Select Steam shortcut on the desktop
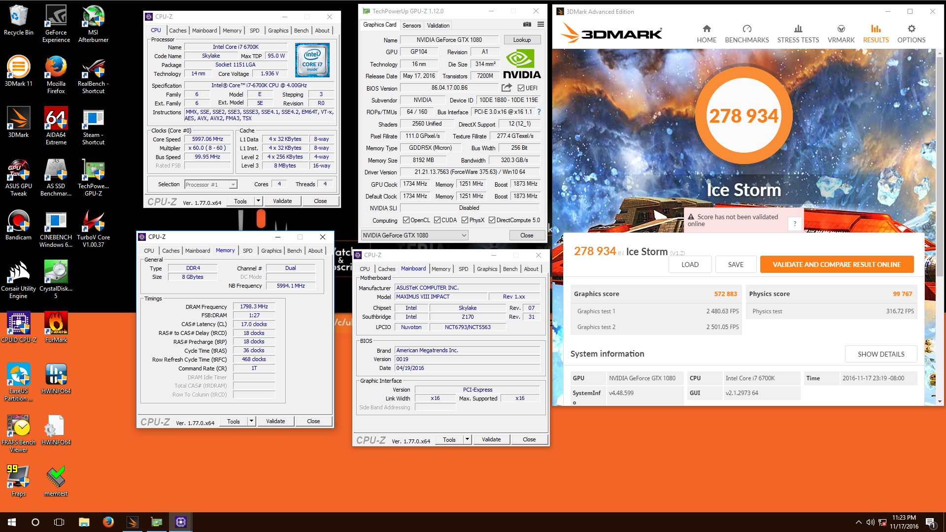This screenshot has height=532, width=946. pos(93,126)
